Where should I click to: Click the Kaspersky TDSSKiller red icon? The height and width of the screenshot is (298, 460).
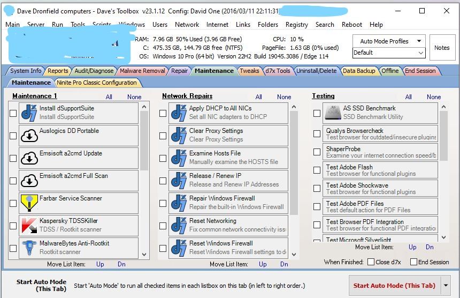(x=29, y=226)
